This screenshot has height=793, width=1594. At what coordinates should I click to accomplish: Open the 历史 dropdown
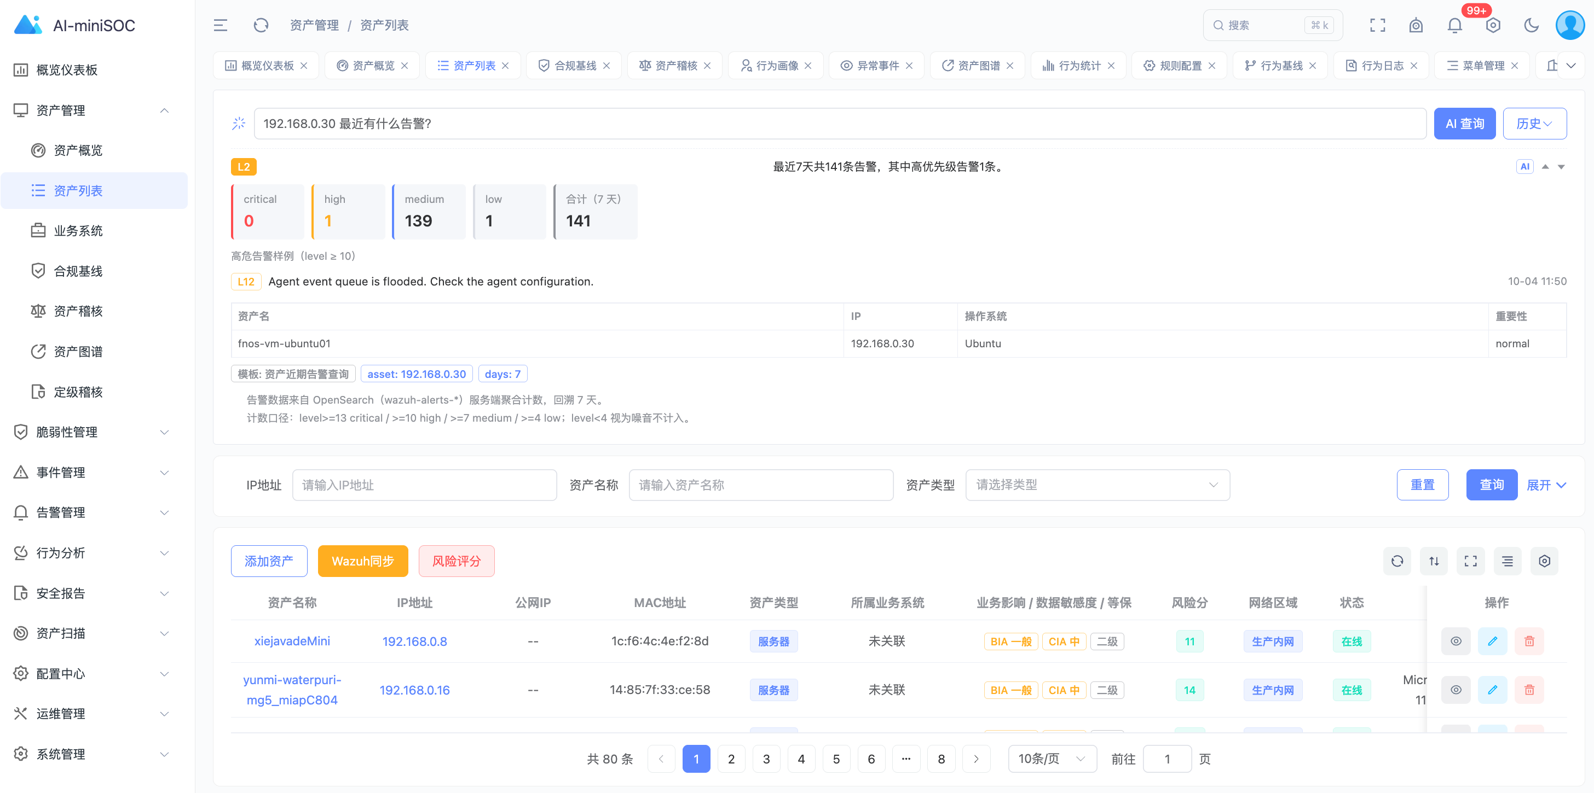coord(1534,124)
